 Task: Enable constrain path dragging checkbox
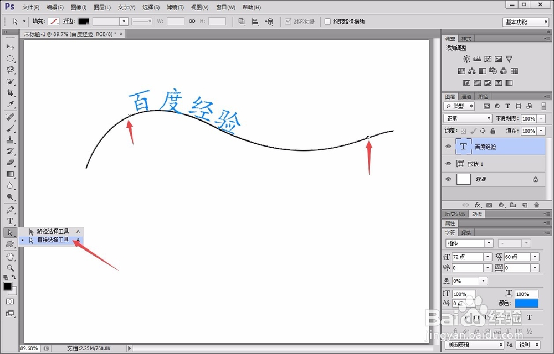[327, 22]
